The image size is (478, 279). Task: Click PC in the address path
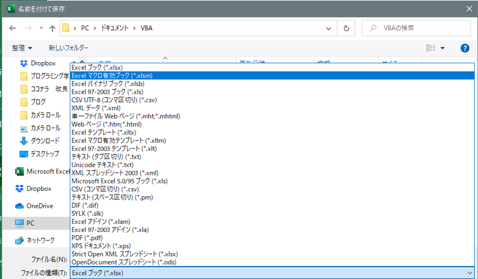(x=85, y=28)
